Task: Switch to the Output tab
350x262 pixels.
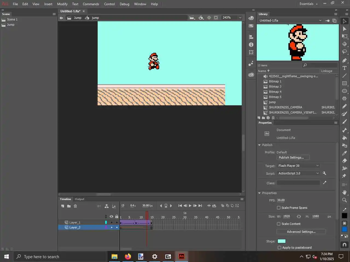Action: click(x=80, y=199)
